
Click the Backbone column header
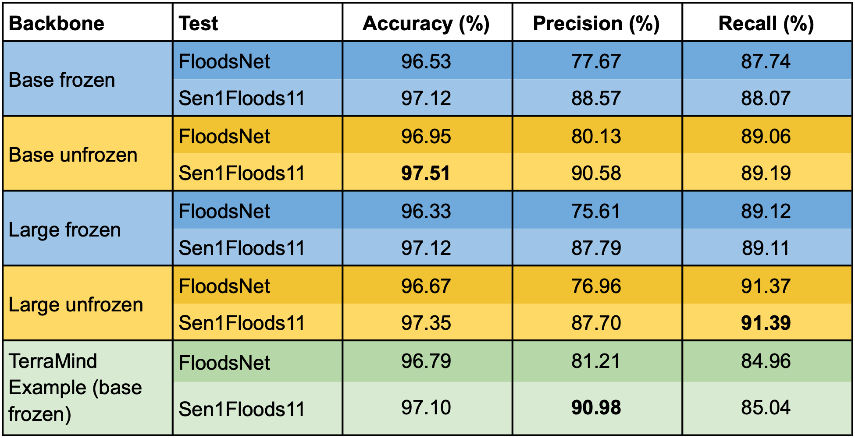point(57,23)
